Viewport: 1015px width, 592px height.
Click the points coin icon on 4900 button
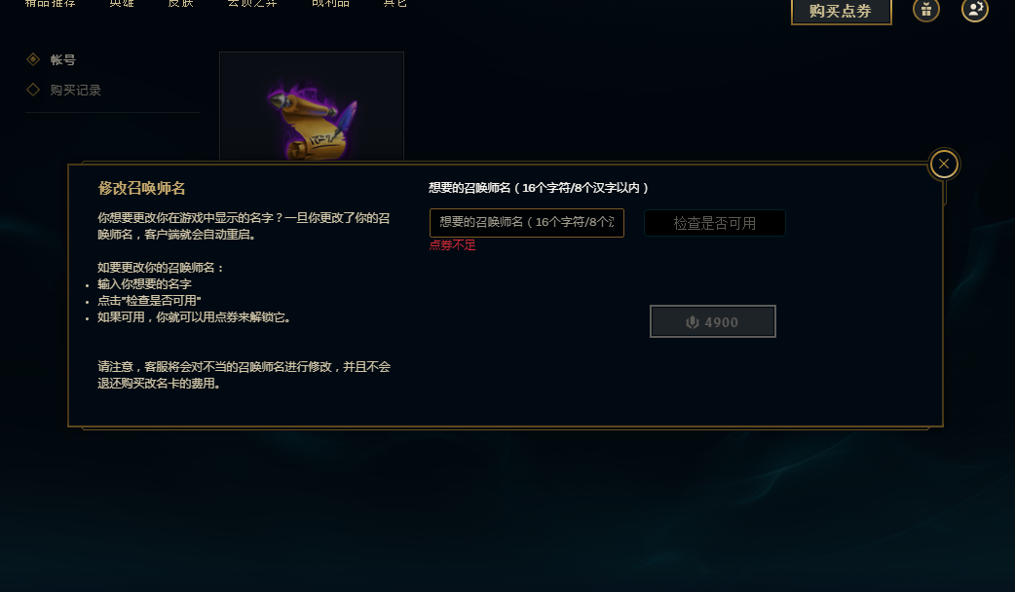coord(693,322)
